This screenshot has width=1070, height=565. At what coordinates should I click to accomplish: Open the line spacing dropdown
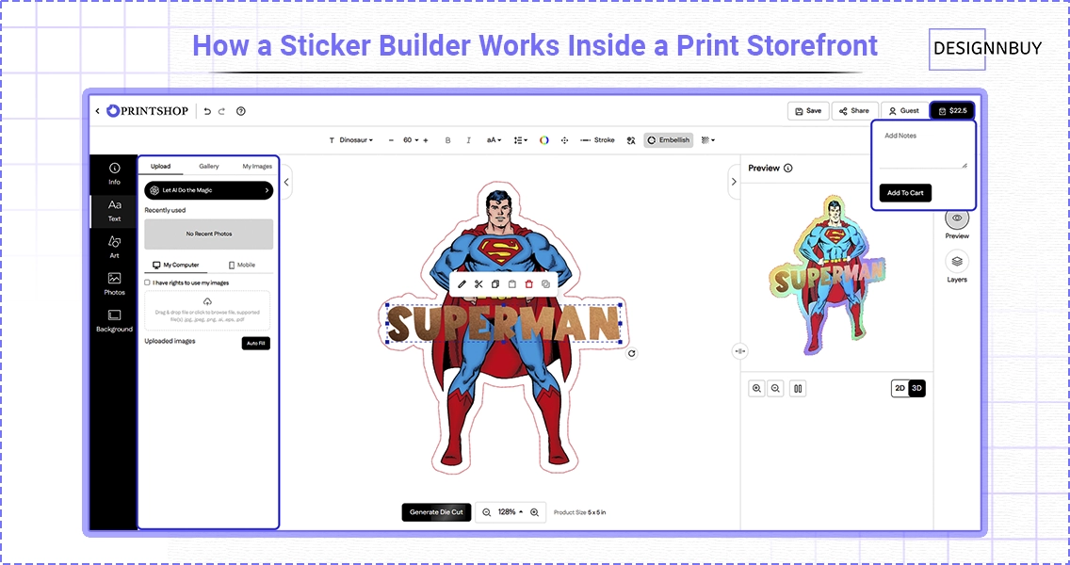(x=521, y=140)
